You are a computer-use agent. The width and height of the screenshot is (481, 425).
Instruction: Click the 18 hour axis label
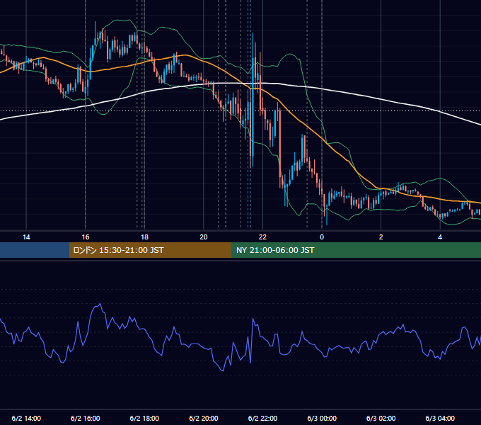click(144, 237)
